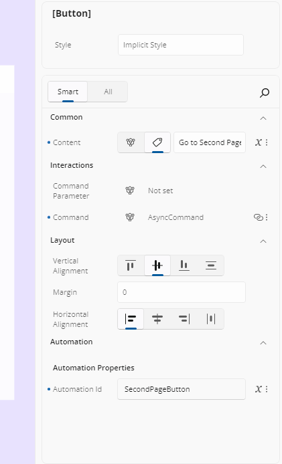This screenshot has width=282, height=464.
Task: Click the Content text field
Action: [x=210, y=142]
